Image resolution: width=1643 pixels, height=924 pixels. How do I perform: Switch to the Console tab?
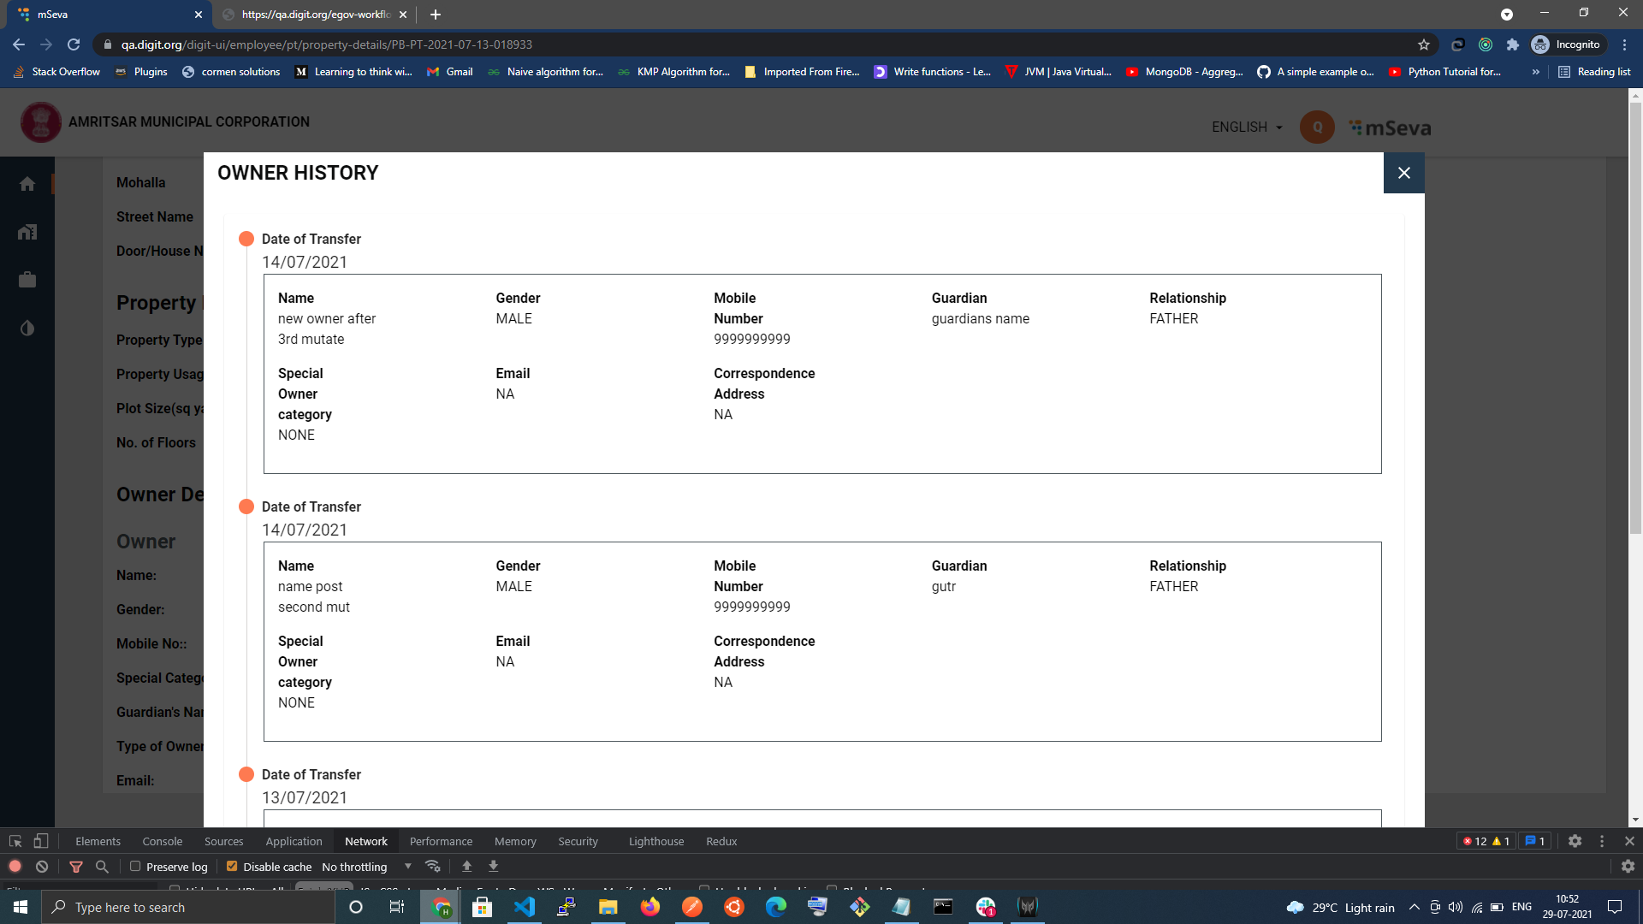162,841
